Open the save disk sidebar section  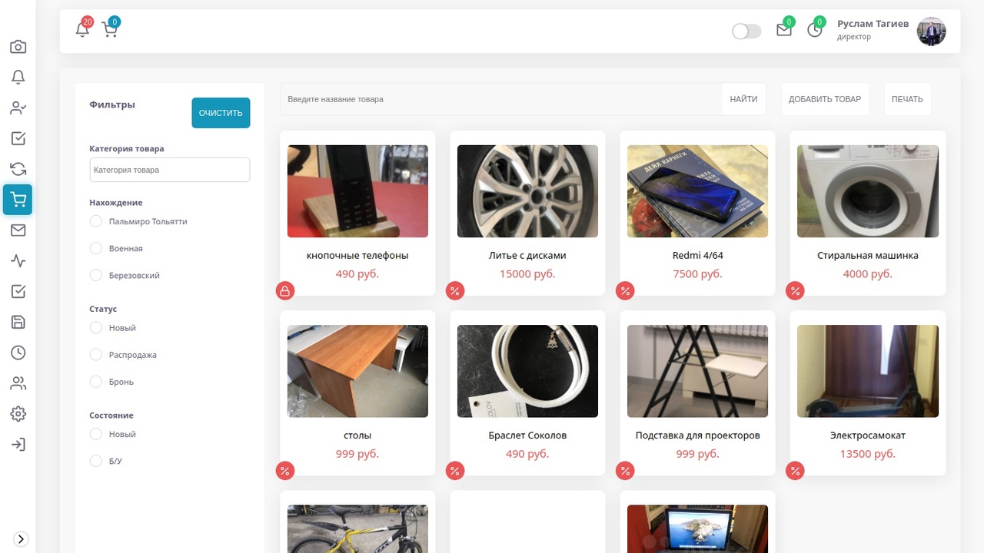18,322
